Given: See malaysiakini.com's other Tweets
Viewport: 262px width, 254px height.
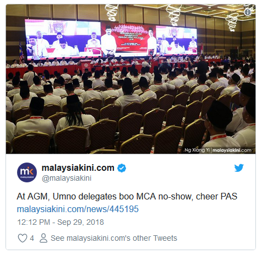Looking at the screenshot, I should tap(114, 238).
